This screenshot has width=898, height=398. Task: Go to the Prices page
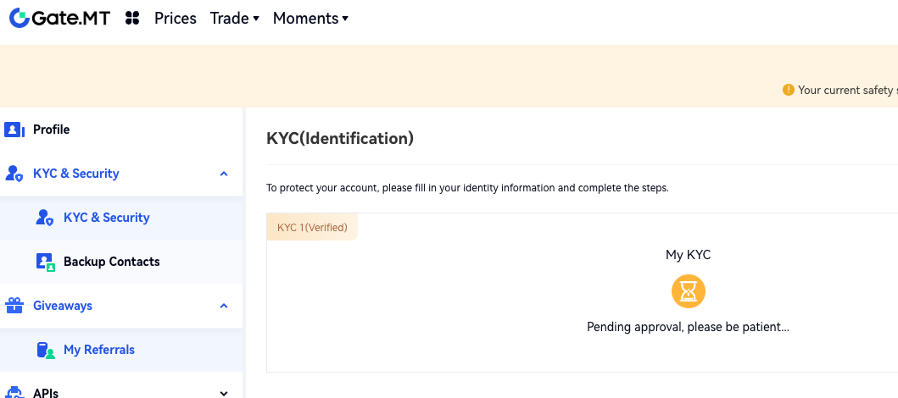tap(176, 18)
